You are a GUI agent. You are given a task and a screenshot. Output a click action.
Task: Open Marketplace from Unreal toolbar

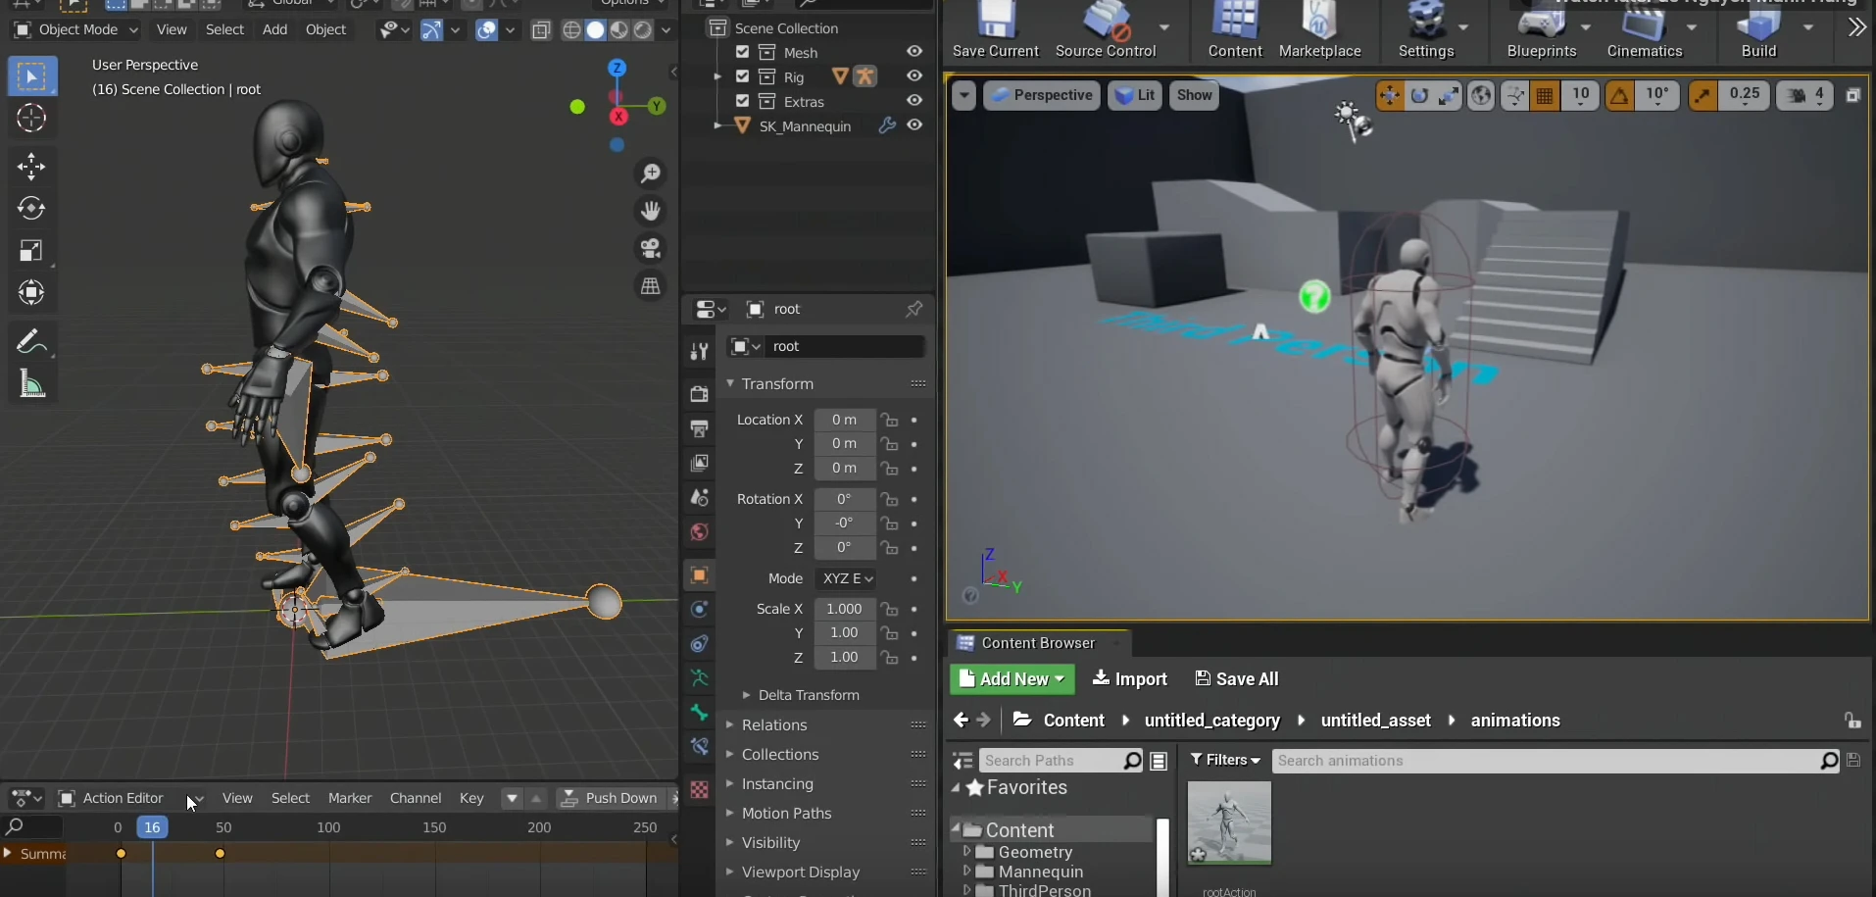click(x=1319, y=30)
